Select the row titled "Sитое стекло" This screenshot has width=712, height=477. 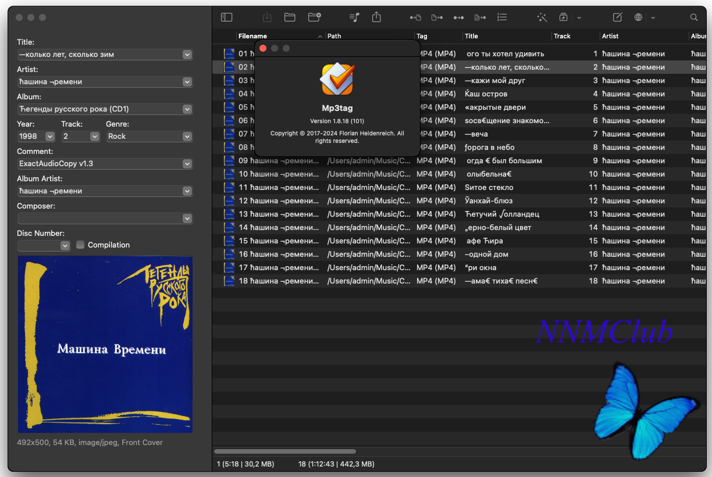pyautogui.click(x=460, y=187)
